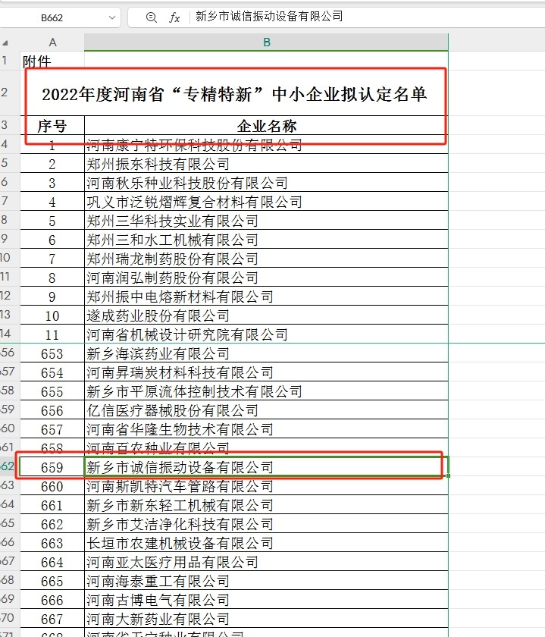Click the fx insert function icon
Screen dimensions: 545x637
(174, 17)
